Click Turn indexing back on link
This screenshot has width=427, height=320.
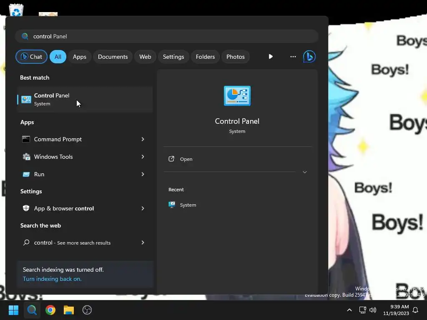pos(52,279)
